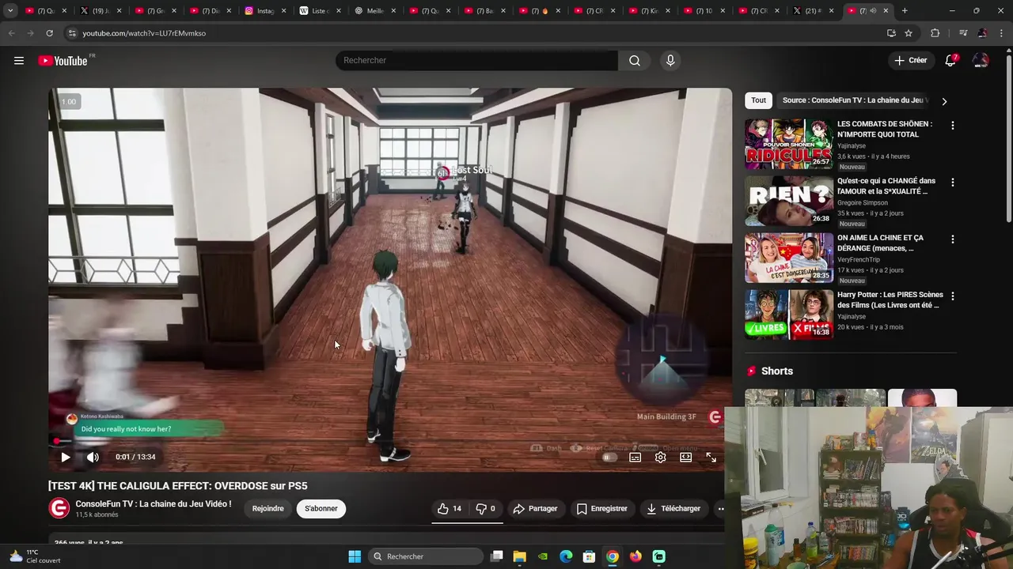Dislike the video
Viewport: 1013px width, 569px height.
(486, 509)
